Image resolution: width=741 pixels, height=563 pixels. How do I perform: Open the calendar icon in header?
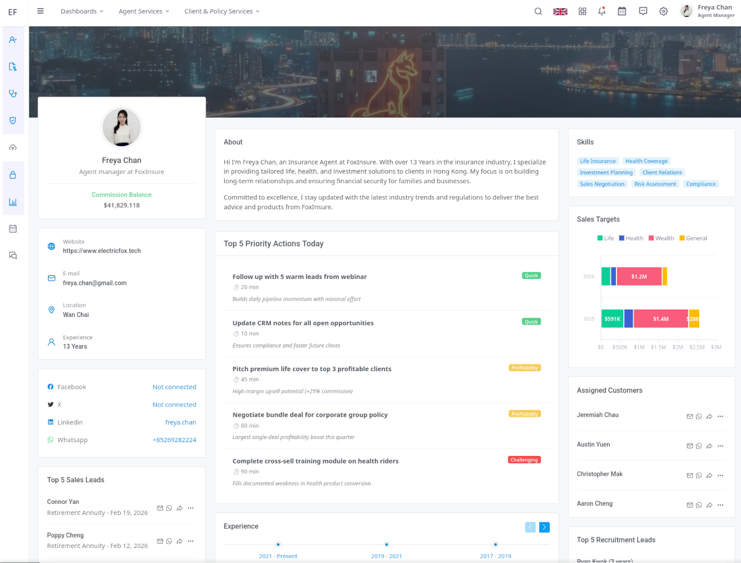622,11
